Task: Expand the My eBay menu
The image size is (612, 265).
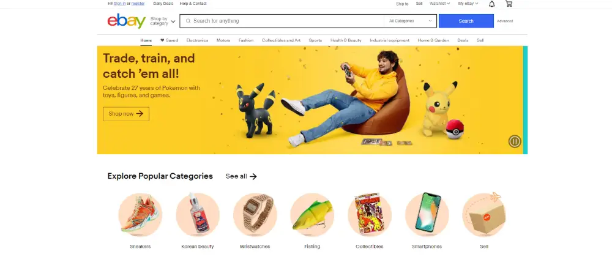Action: pyautogui.click(x=468, y=4)
